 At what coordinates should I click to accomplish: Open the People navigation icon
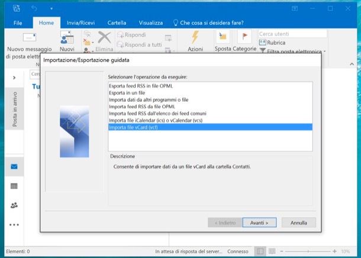(14, 205)
